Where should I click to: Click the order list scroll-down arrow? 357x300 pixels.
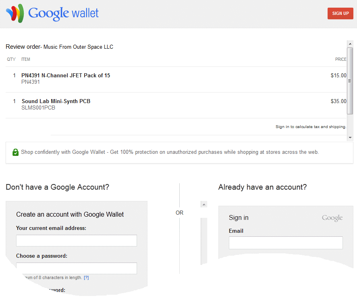click(350, 137)
